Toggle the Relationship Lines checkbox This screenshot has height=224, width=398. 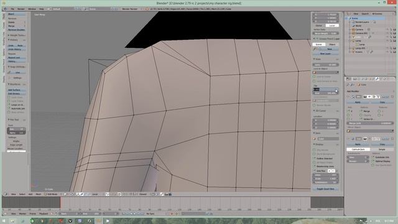[x=315, y=166]
